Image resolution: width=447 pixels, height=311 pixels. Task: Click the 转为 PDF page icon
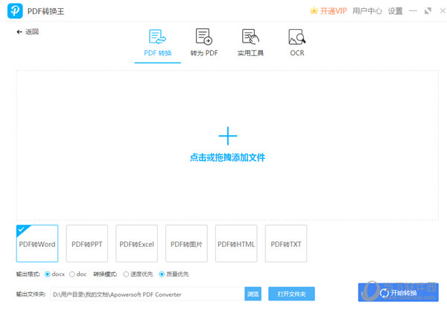(x=204, y=37)
